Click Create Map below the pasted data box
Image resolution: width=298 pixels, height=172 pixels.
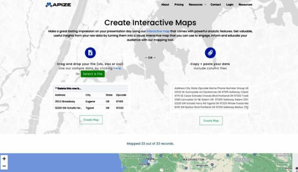coord(211,121)
